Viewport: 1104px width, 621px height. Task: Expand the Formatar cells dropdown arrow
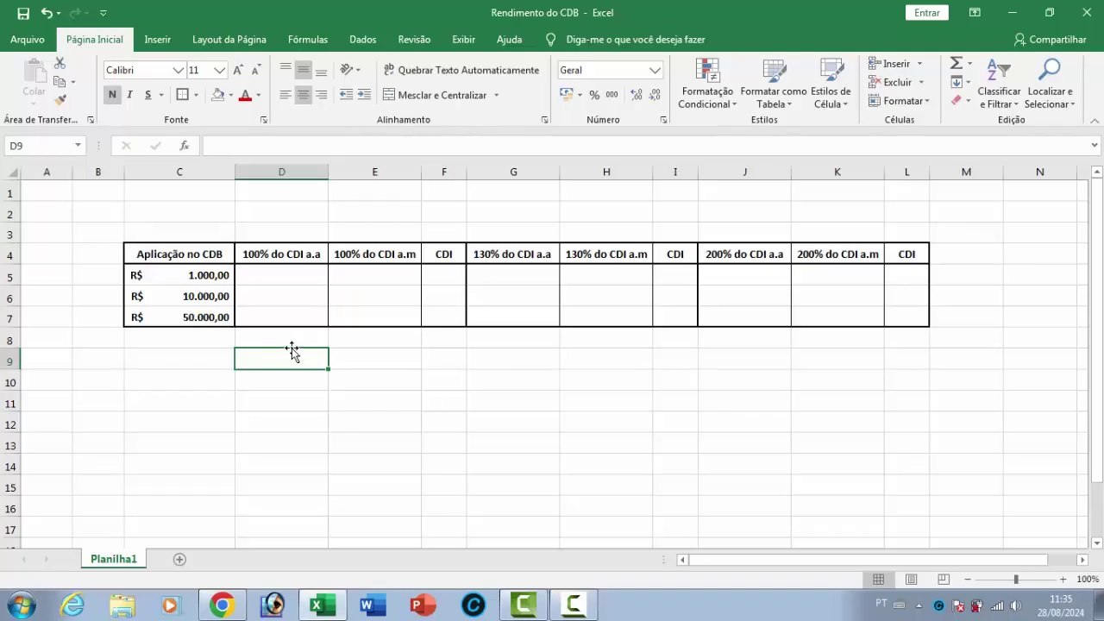(x=926, y=101)
